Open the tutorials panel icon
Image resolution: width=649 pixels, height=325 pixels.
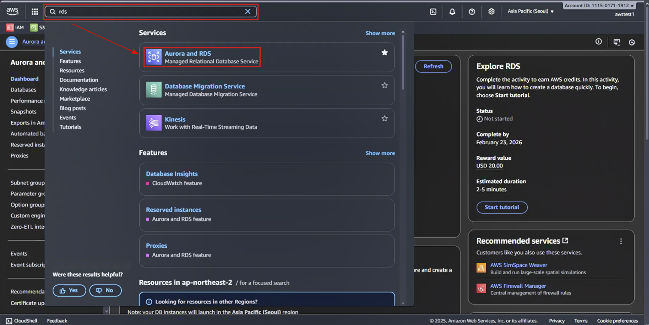click(617, 42)
